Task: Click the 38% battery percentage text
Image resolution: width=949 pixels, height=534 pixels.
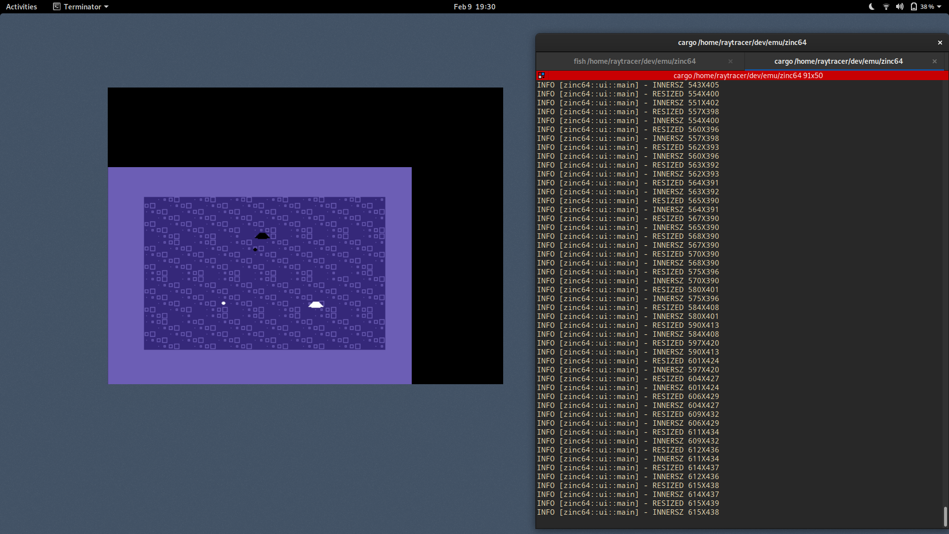Action: coord(927,6)
